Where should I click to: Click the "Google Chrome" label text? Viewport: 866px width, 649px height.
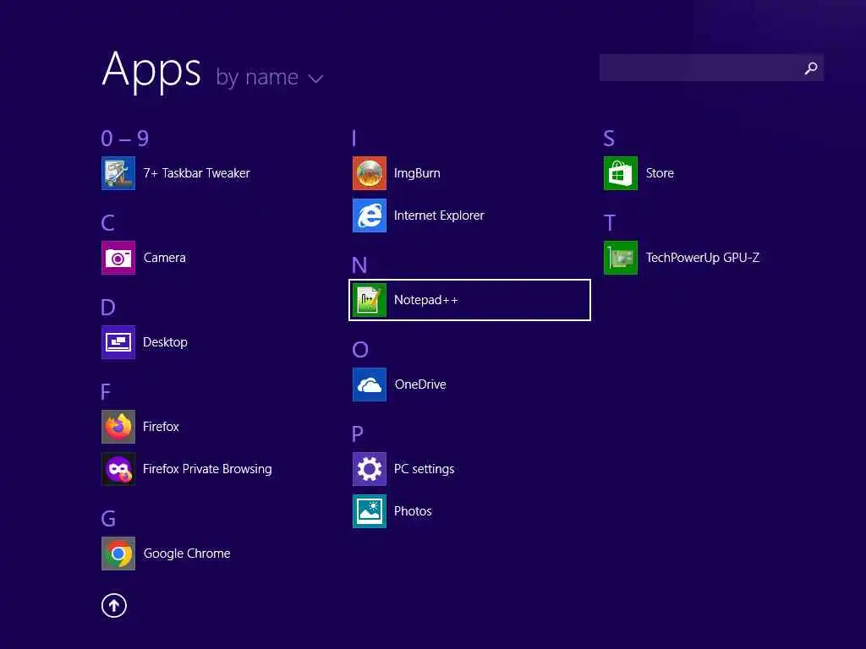(x=187, y=554)
